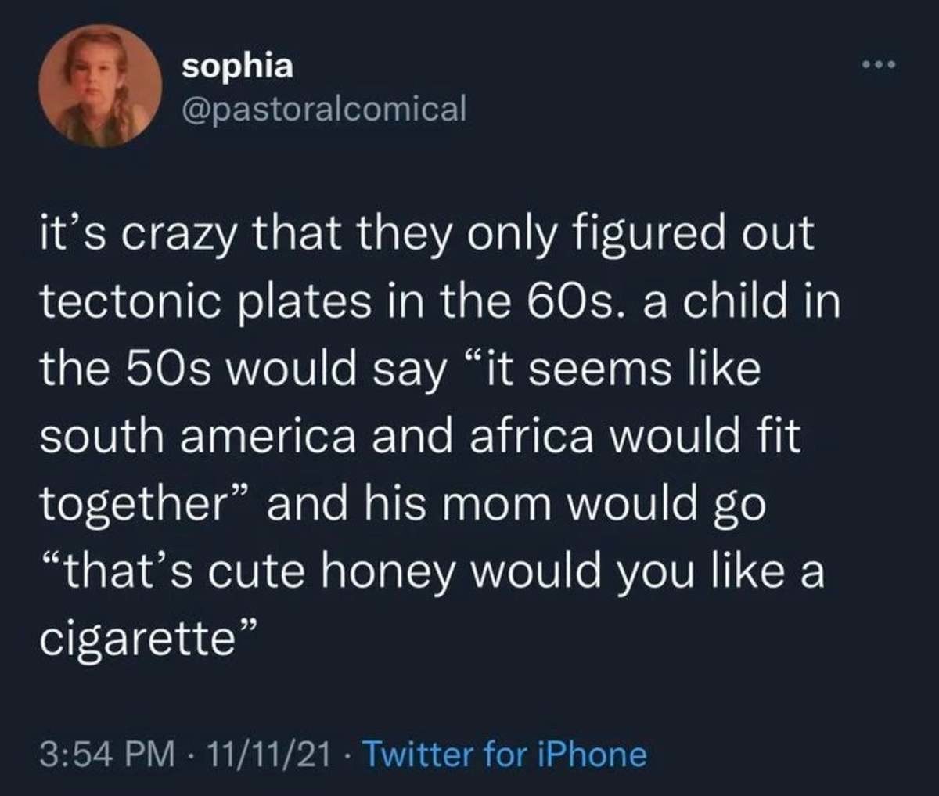The image size is (939, 796).
Task: Click sophia's profile avatar photo
Action: tap(100, 86)
